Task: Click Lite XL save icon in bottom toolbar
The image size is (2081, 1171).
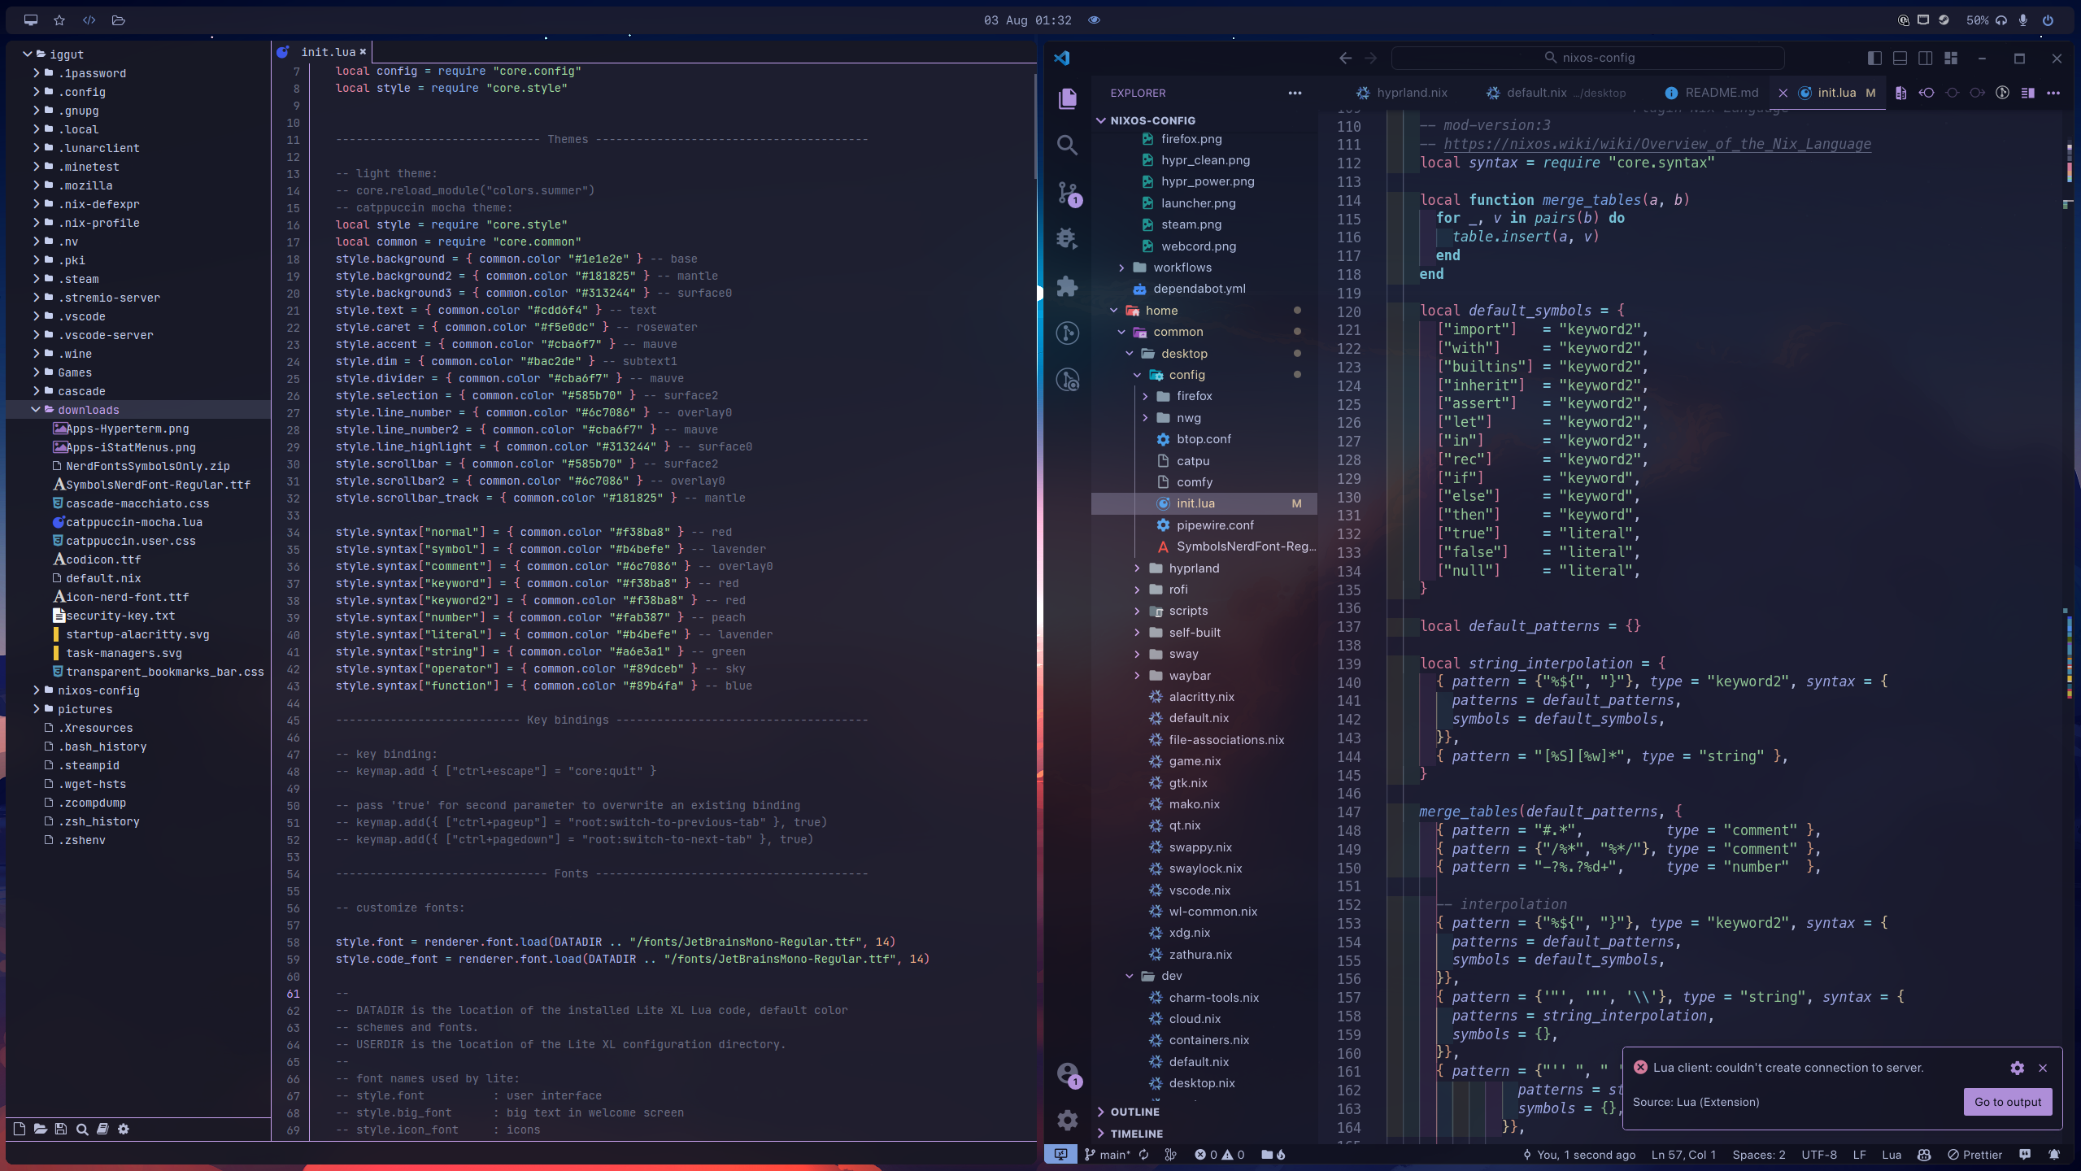Action: 61,1129
